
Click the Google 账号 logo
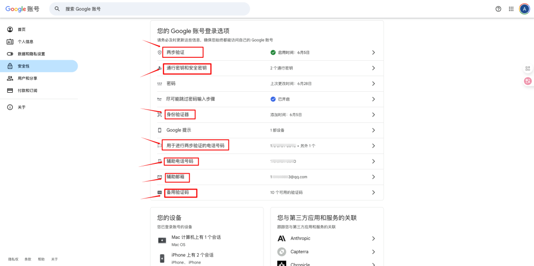point(22,9)
